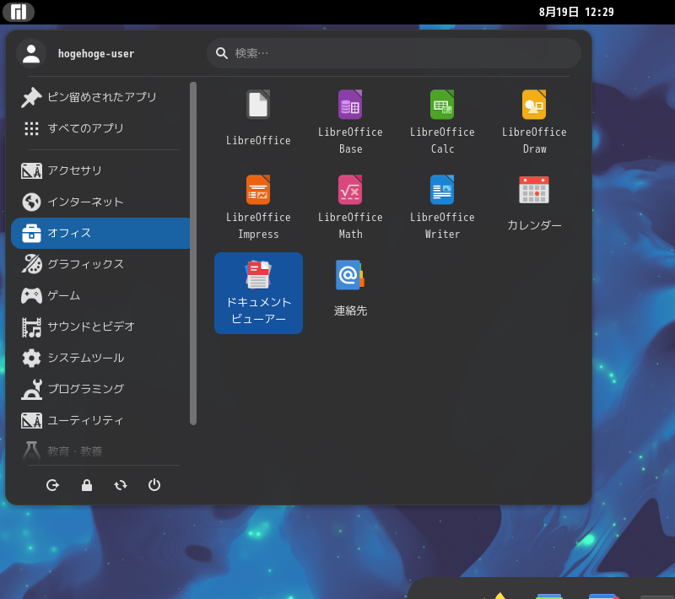Click the hogehoge-user avatar icon
The width and height of the screenshot is (675, 599).
point(31,53)
